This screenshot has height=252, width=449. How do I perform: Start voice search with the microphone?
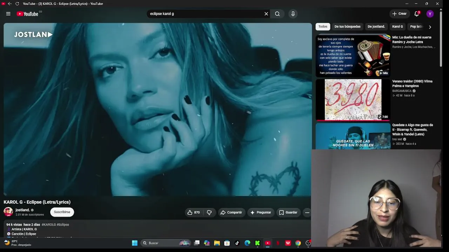pos(293,14)
